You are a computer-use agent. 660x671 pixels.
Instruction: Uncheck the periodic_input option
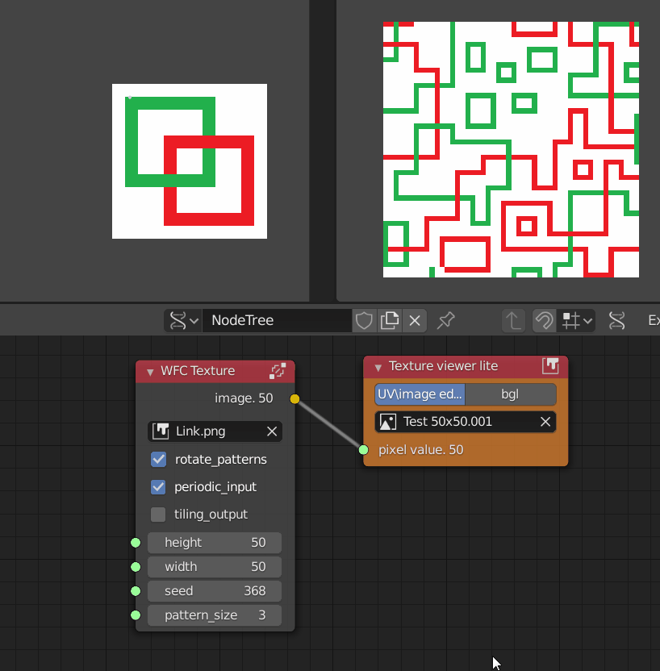(x=159, y=487)
